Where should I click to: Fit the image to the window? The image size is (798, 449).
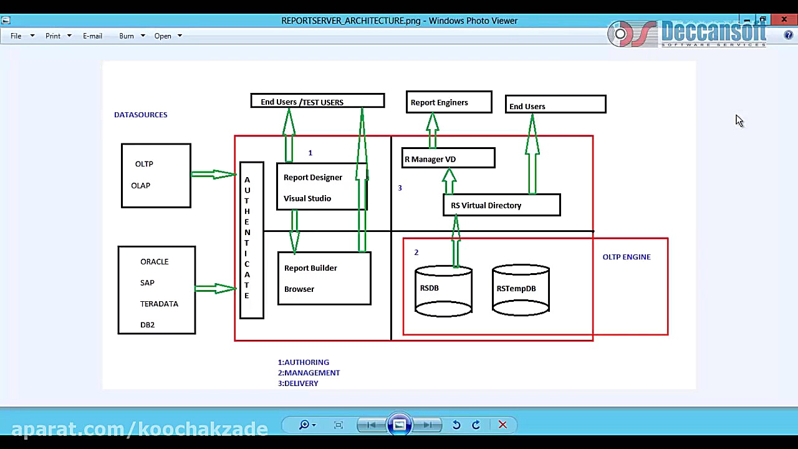pyautogui.click(x=338, y=425)
